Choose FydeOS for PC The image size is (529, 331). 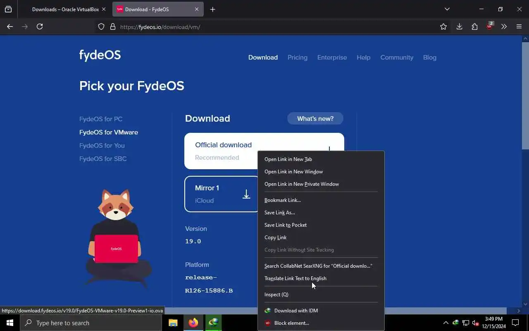(x=101, y=119)
